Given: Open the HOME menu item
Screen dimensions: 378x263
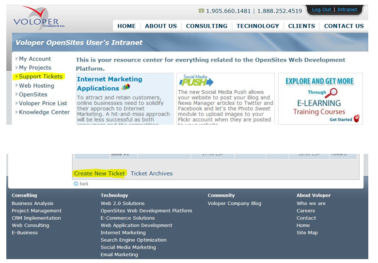Looking at the screenshot, I should click(126, 26).
